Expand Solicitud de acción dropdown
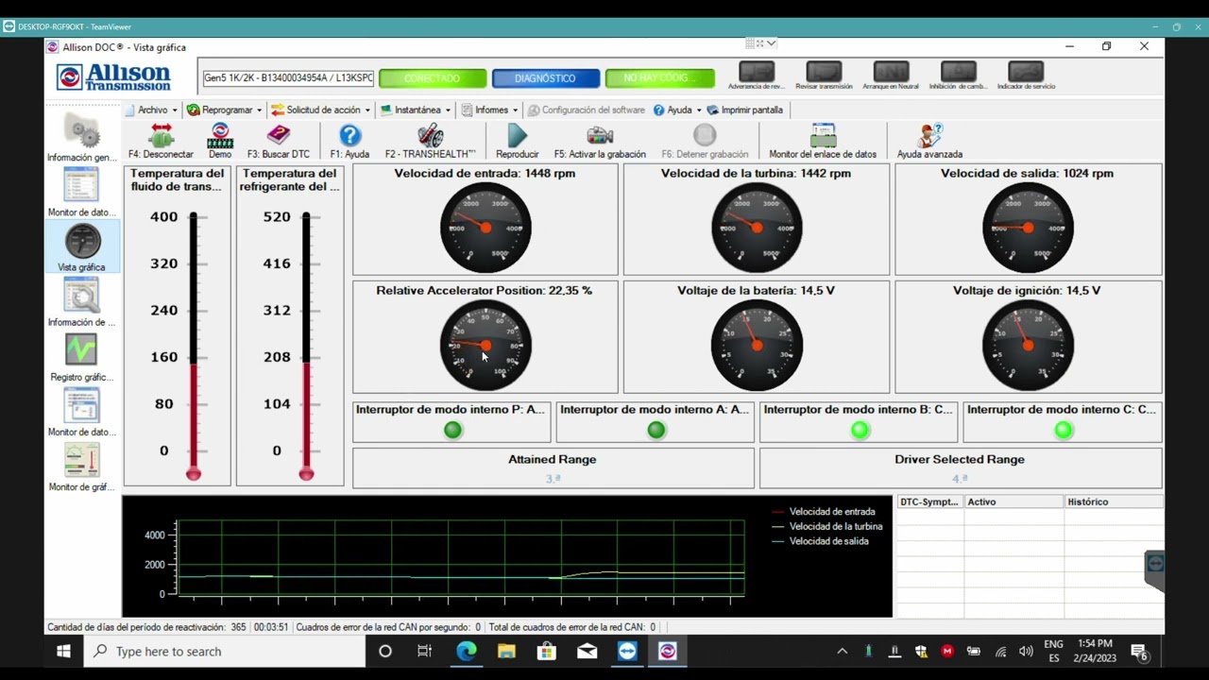This screenshot has height=680, width=1209. [321, 110]
